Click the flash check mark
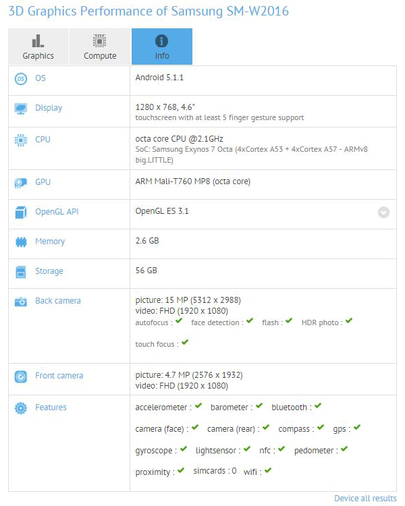The width and height of the screenshot is (405, 506). 289,320
